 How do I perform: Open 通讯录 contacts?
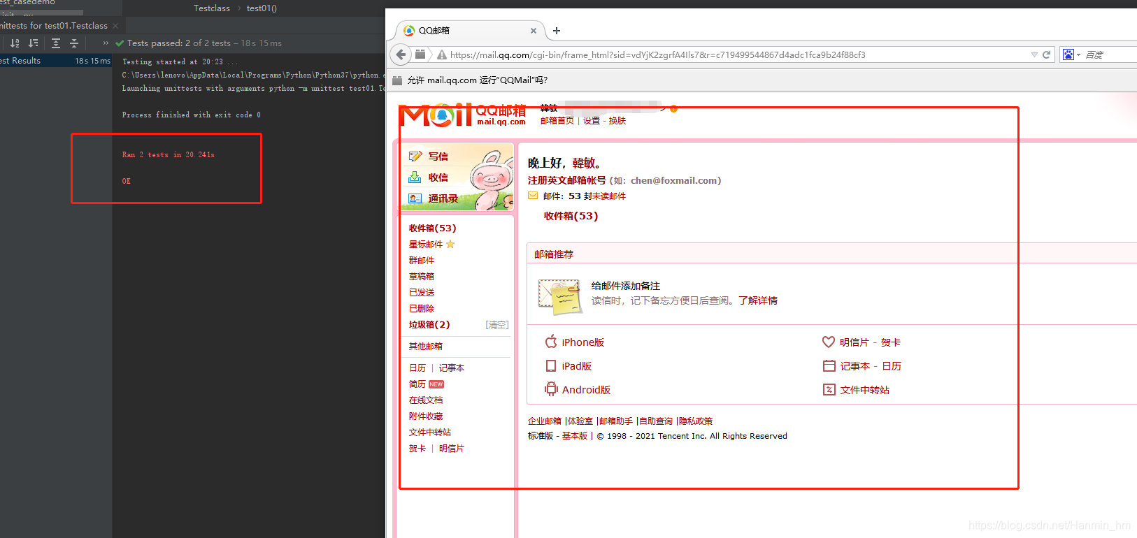pyautogui.click(x=443, y=198)
